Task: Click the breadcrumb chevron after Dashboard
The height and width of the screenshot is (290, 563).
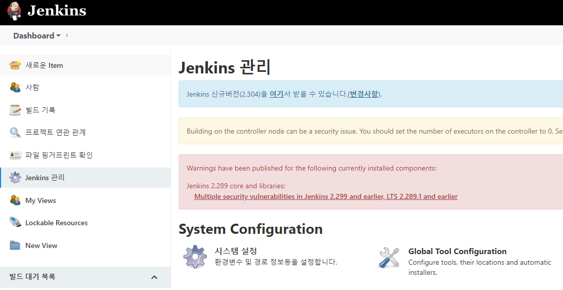Action: click(67, 35)
